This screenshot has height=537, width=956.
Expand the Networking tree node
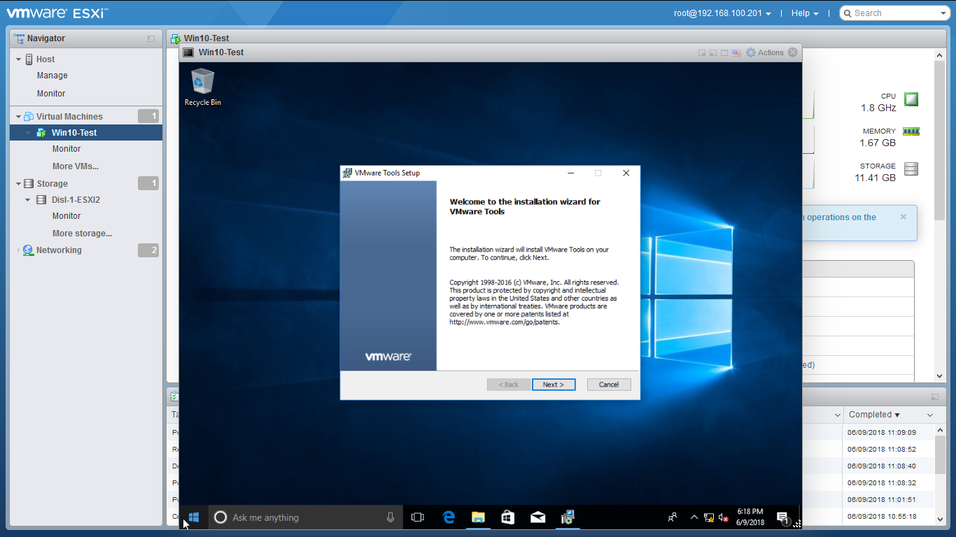(19, 250)
